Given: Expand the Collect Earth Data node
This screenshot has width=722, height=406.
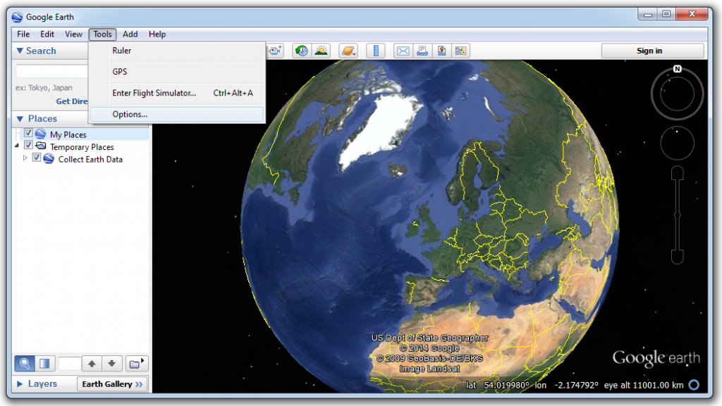Looking at the screenshot, I should click(x=25, y=158).
